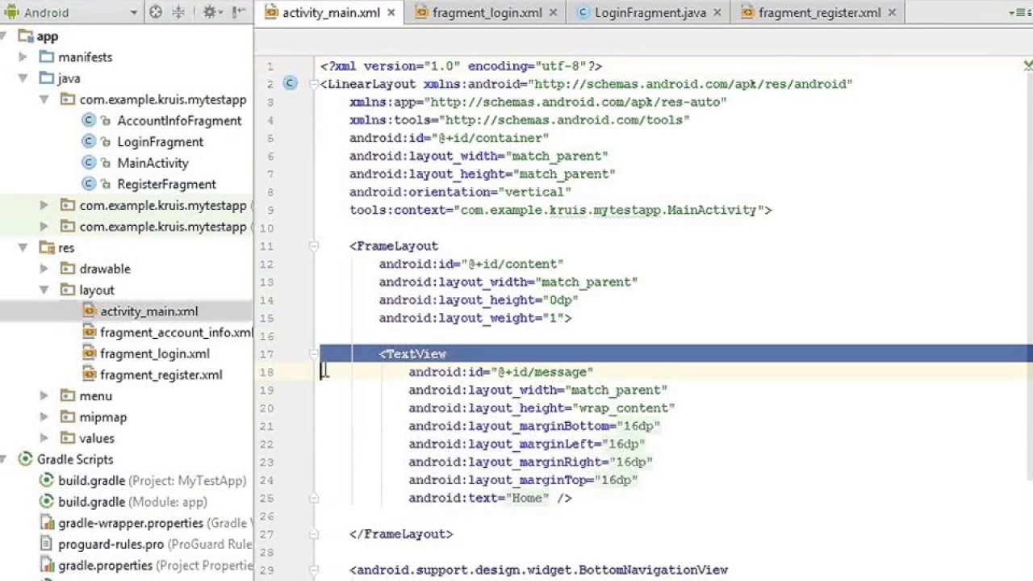Click the AccountInfoFragment class icon

click(89, 121)
